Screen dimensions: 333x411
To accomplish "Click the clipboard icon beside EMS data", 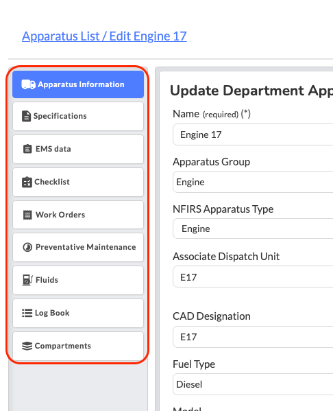I will pyautogui.click(x=27, y=149).
